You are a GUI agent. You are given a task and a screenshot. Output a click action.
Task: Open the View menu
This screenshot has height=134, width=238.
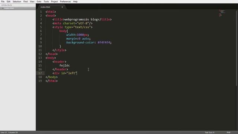pos(32,1)
